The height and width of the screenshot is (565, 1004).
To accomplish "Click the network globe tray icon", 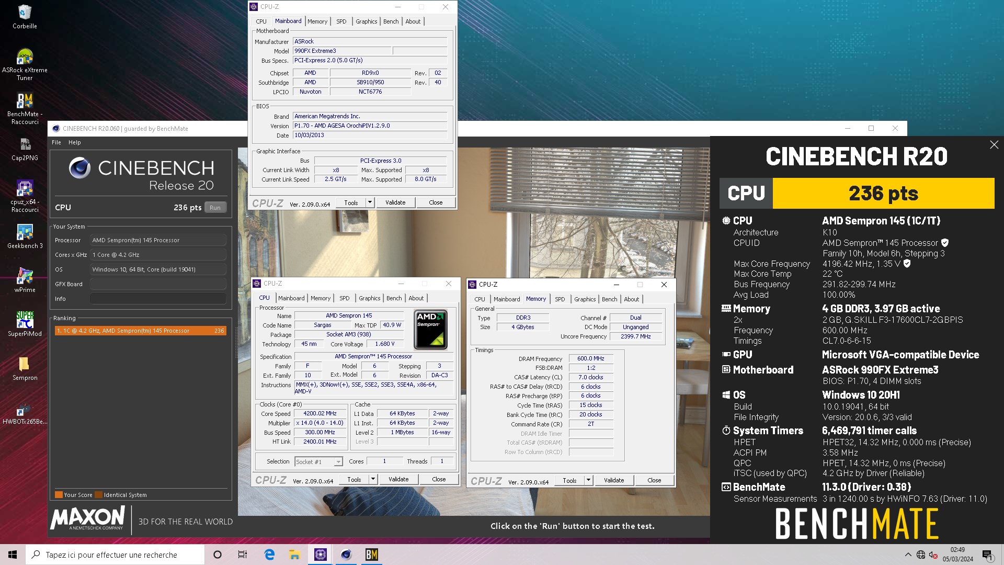I will click(921, 555).
